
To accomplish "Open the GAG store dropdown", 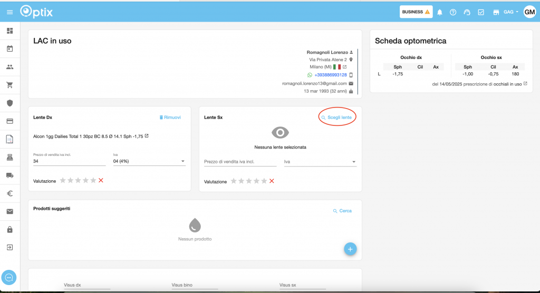I will point(511,12).
